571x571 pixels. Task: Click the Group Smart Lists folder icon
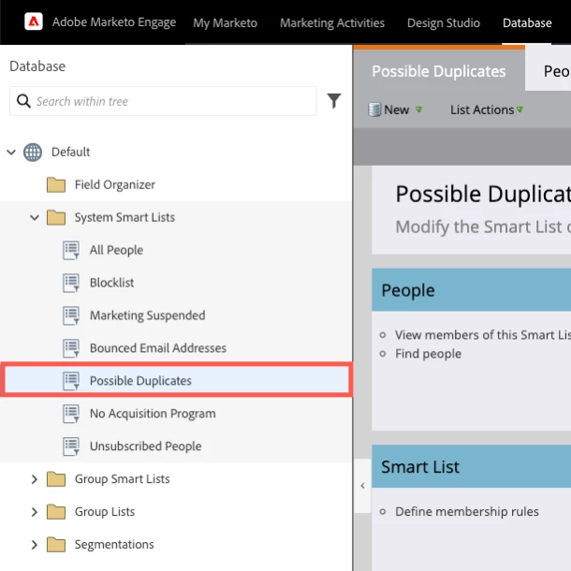pyautogui.click(x=56, y=479)
